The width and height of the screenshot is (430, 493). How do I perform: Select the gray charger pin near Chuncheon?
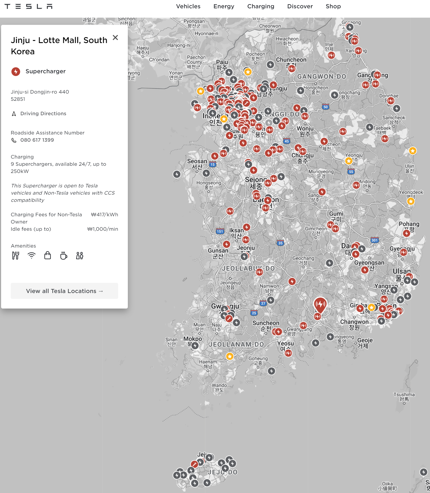click(271, 64)
